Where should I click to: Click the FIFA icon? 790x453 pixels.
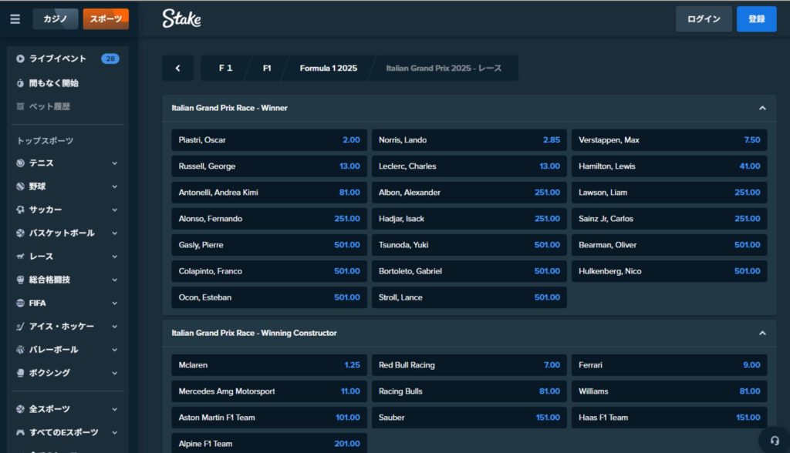tap(20, 303)
